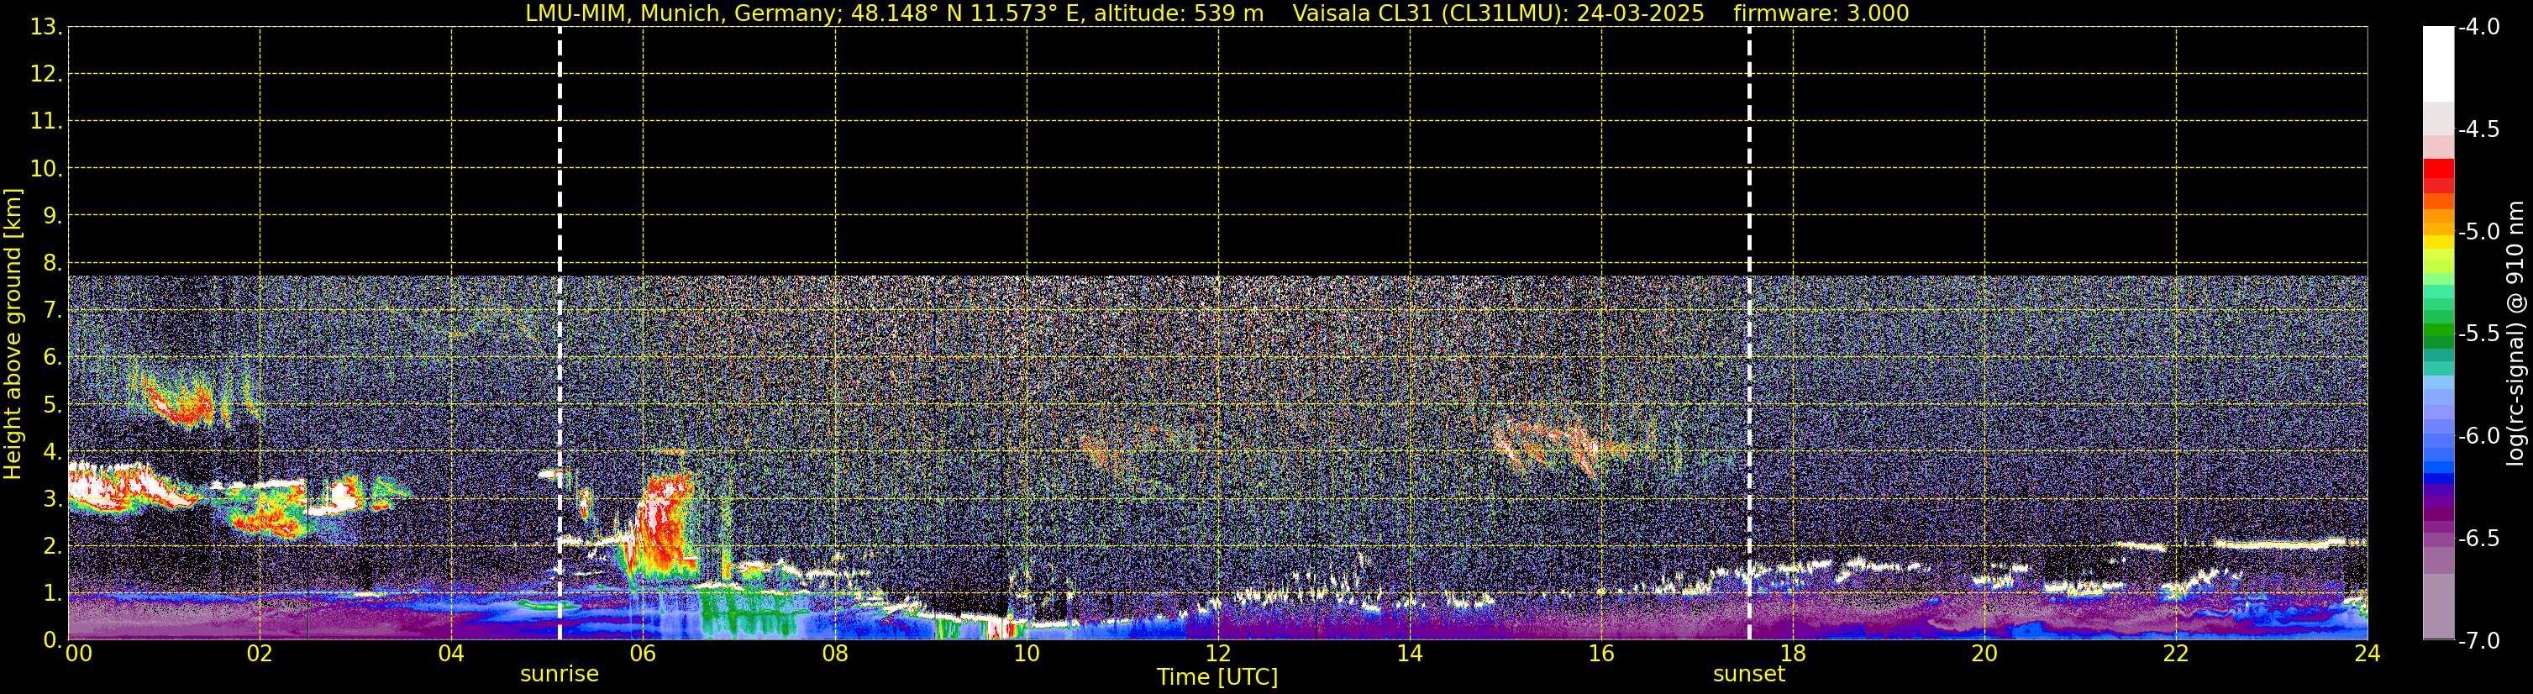Click the Vaisala CL31 date text in the title

(x=1498, y=13)
